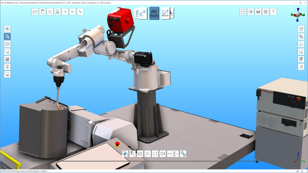This screenshot has height=173, width=308.
Task: Select the pencil edit tool
Action: point(80,12)
